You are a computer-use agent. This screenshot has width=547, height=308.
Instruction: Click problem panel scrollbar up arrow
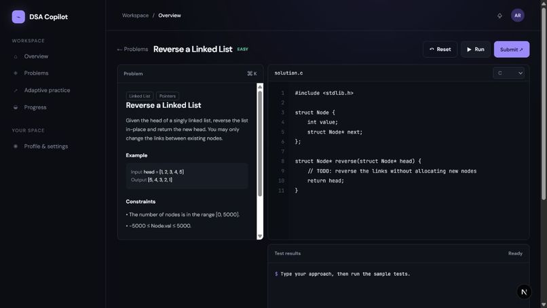(260, 87)
